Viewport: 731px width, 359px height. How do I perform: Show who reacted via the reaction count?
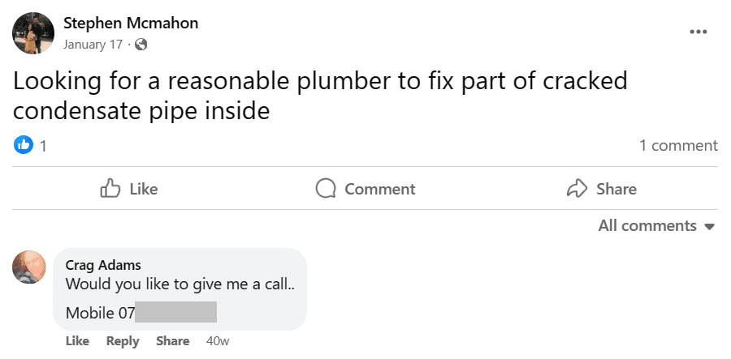[43, 147]
